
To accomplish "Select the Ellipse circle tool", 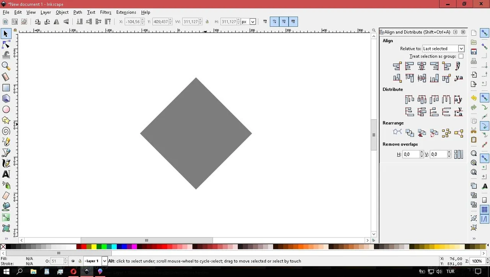I will click(x=6, y=110).
